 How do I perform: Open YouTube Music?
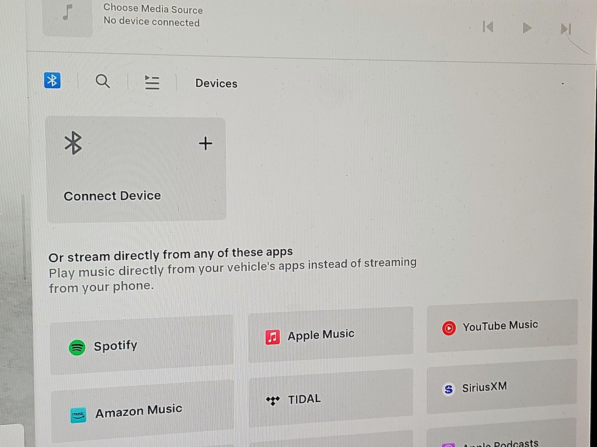pos(502,326)
